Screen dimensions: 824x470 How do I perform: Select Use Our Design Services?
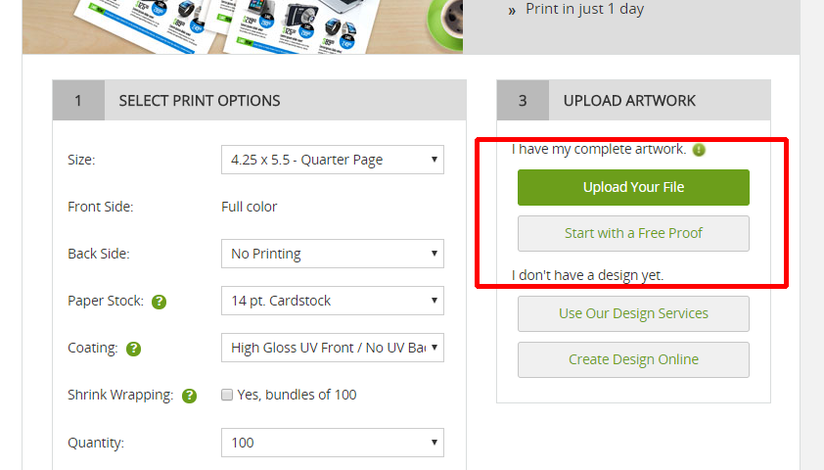pos(633,314)
